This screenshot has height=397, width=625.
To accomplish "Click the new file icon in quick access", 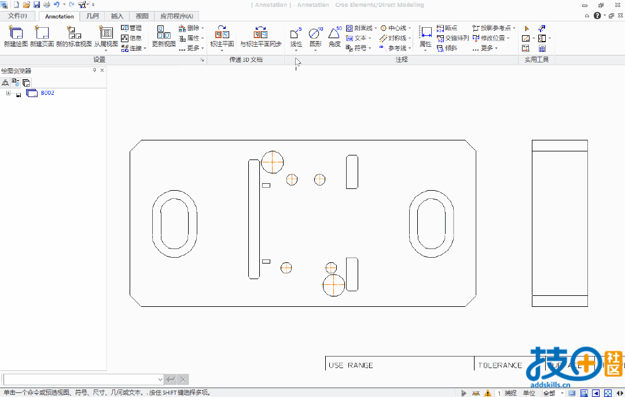I will click(16, 5).
